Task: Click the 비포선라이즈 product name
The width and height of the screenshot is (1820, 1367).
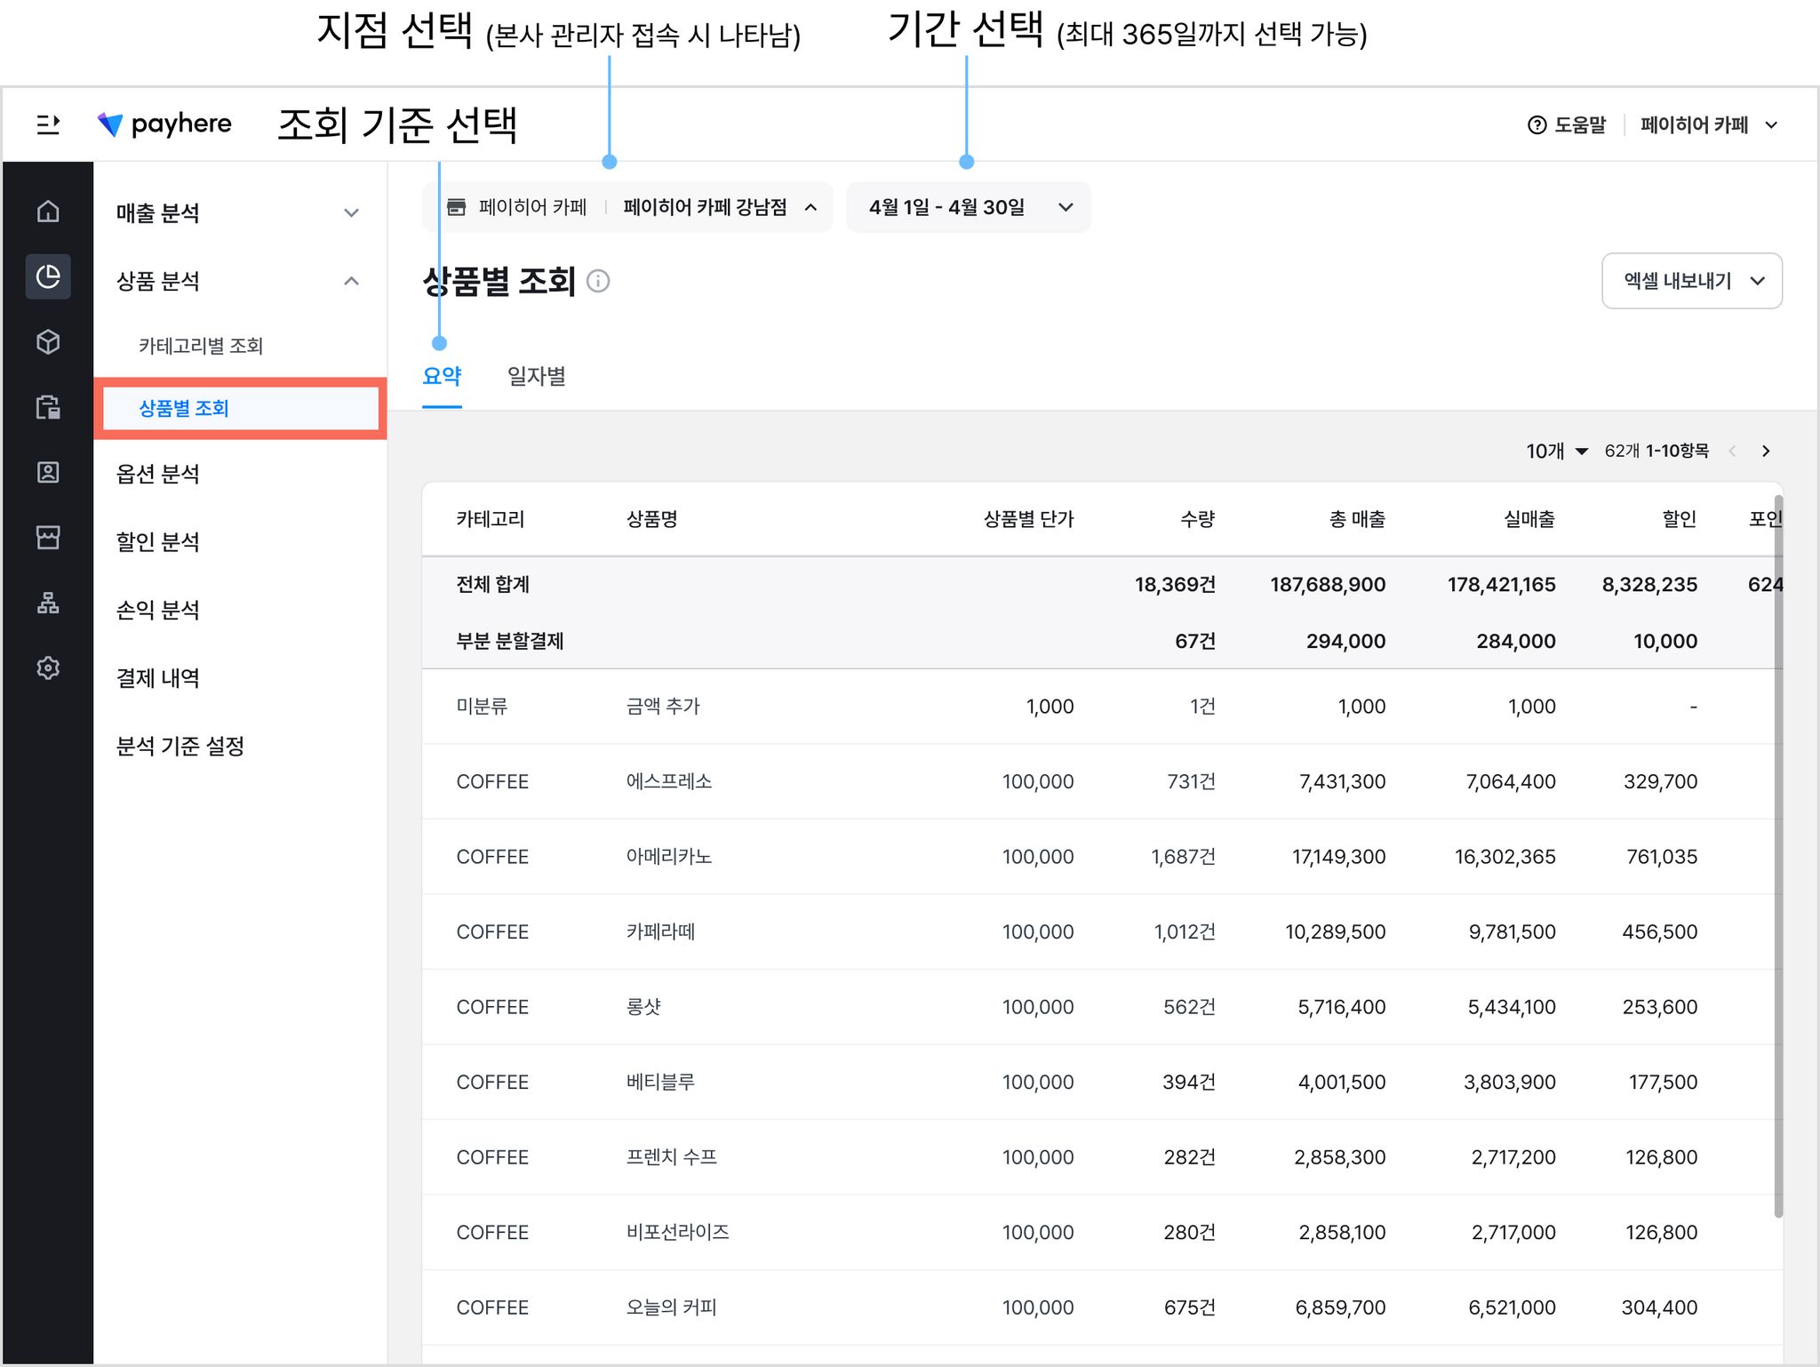Action: coord(677,1233)
